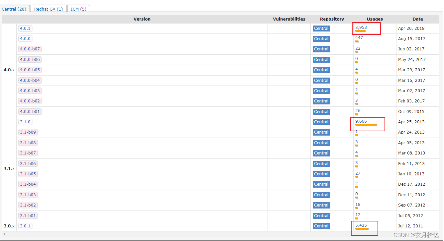Viewport: 444px width, 241px height.
Task: Open 26 usages link for 4.0.0-b01
Action: (358, 110)
